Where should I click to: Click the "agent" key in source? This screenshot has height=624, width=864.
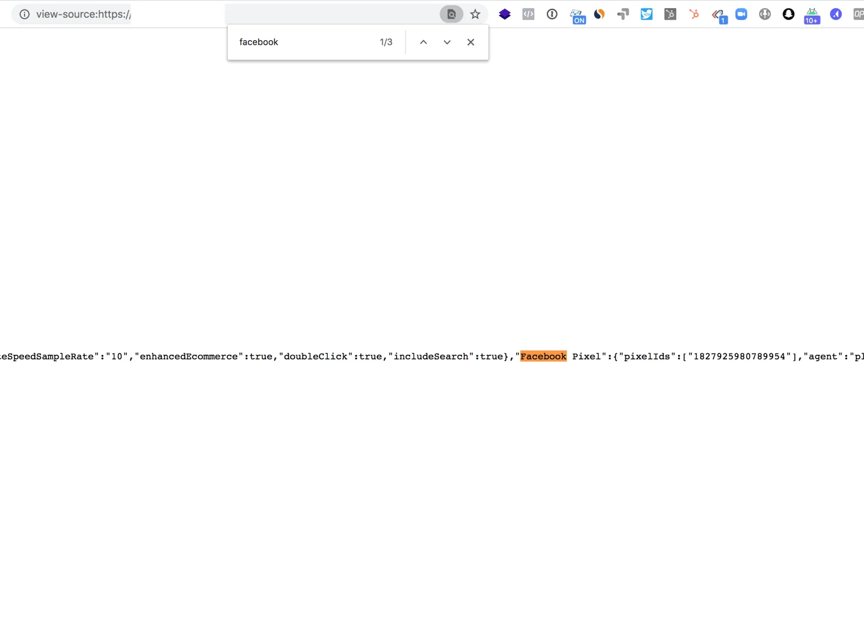(x=823, y=356)
